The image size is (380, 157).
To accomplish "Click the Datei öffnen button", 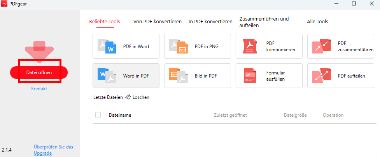I will [39, 72].
